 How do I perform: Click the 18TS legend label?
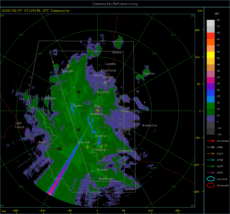220,173
